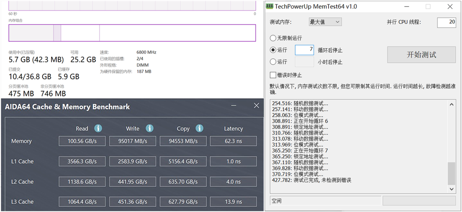Click the loop count field showing 7
This screenshot has height=212, width=462.
304,50
